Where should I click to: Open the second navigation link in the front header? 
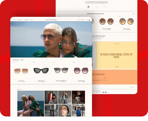20,20
